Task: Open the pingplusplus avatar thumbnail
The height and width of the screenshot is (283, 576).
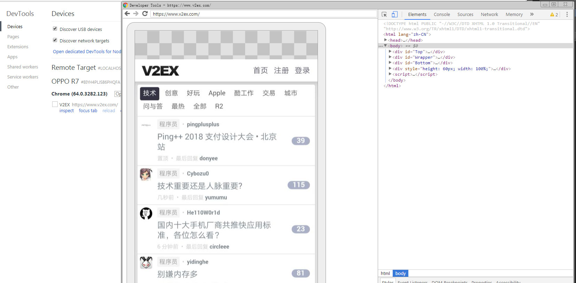Action: pos(146,125)
